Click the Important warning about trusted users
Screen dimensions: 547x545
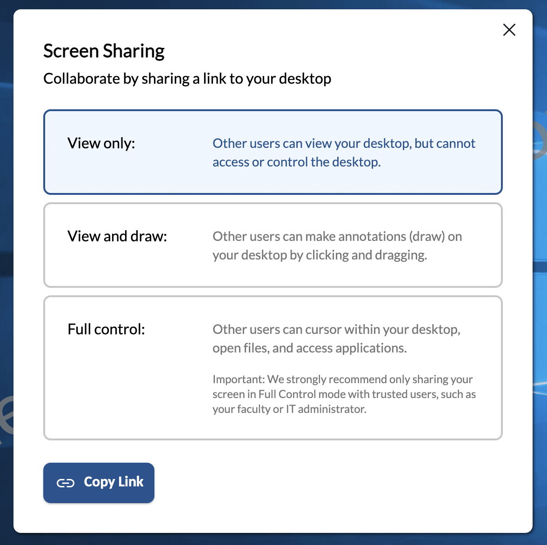point(344,394)
